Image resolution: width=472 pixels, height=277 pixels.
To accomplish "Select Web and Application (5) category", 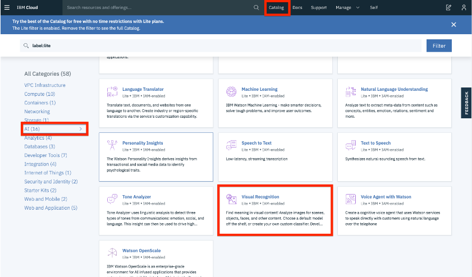I will click(x=51, y=207).
